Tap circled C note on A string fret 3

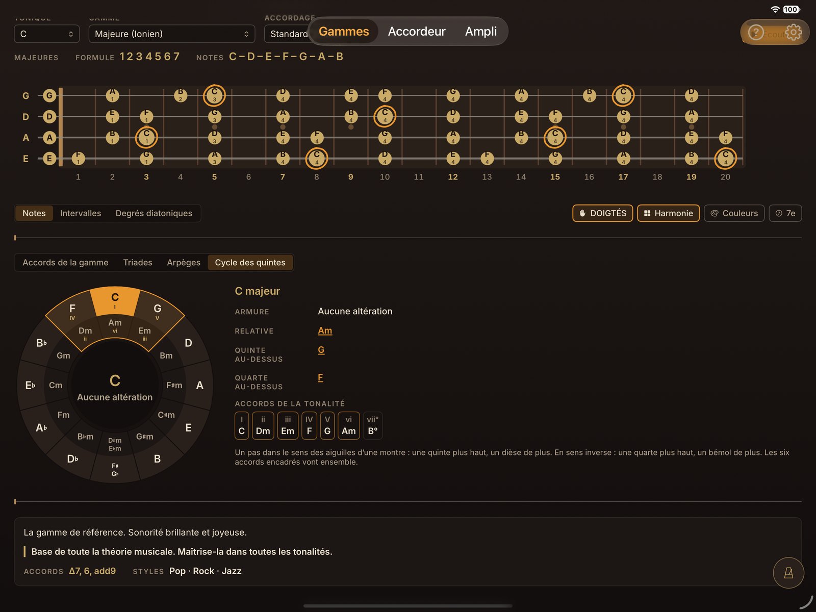pos(146,137)
